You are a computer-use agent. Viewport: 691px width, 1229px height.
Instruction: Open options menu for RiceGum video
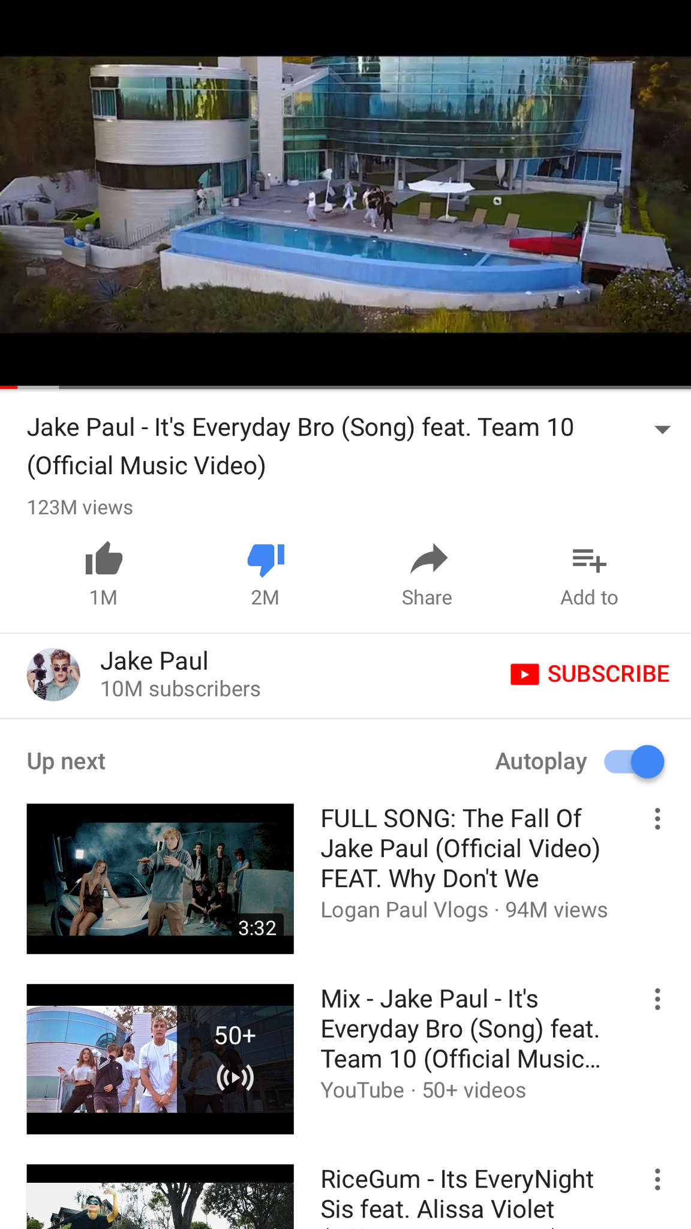coord(657,1179)
